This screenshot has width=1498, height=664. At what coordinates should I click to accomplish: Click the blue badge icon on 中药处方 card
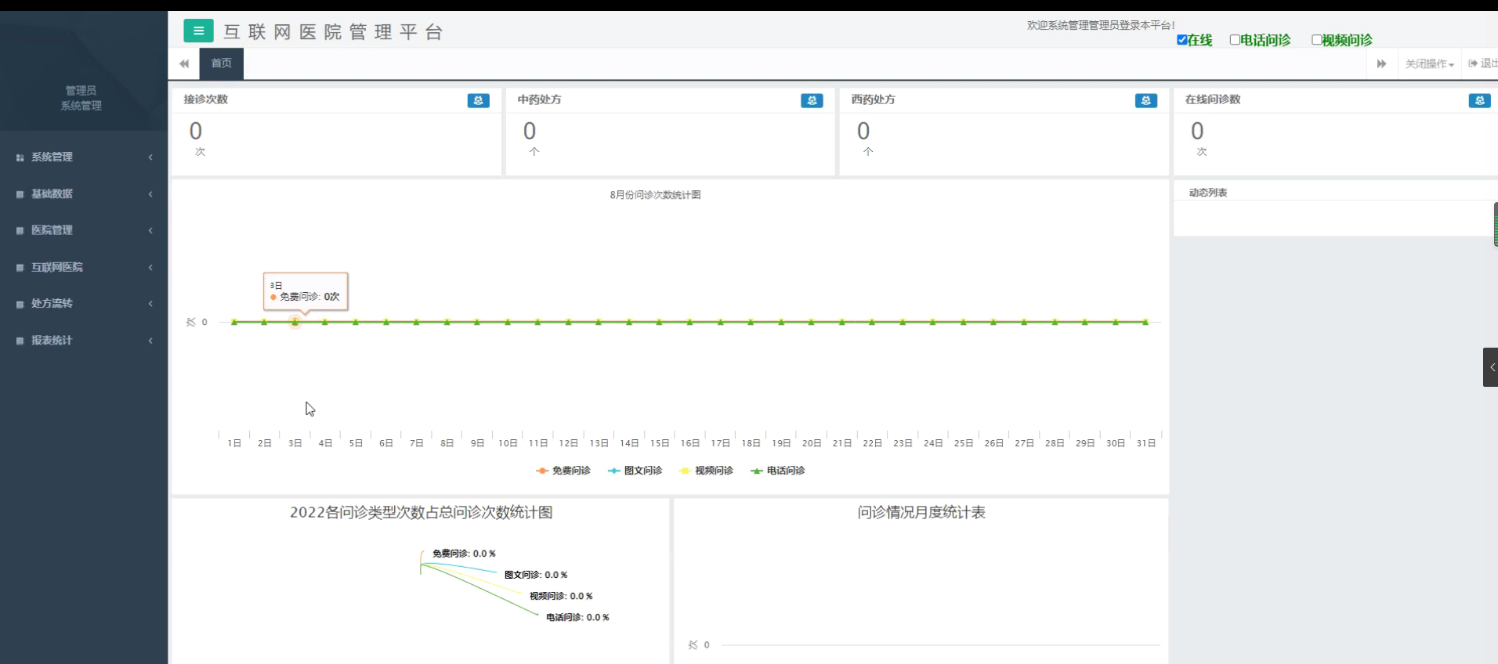click(x=812, y=100)
